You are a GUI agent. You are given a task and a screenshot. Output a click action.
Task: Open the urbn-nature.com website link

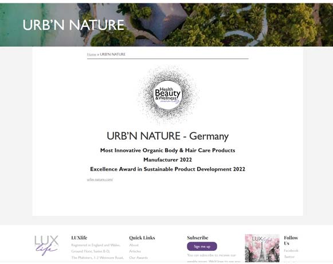100,180
